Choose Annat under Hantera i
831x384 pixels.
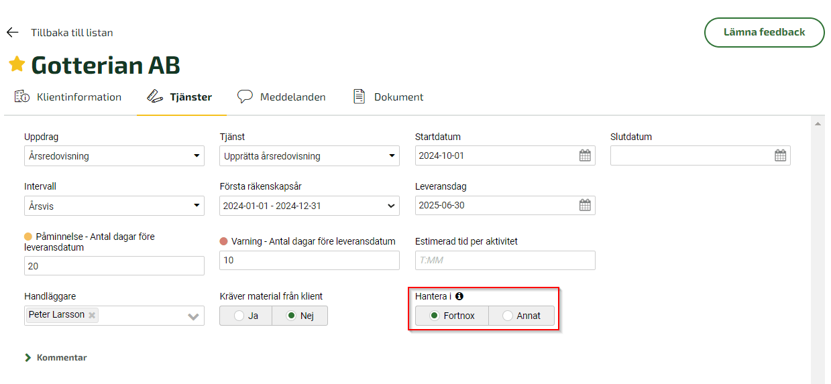(x=521, y=316)
